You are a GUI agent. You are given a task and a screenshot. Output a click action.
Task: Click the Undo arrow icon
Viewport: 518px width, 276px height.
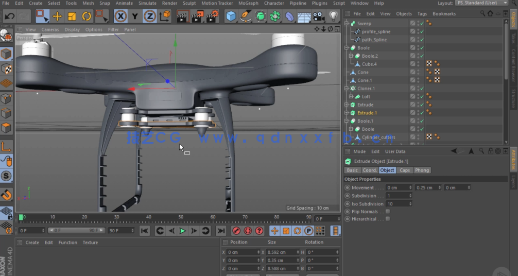pyautogui.click(x=9, y=16)
